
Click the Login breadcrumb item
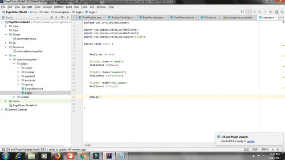coord(90,12)
